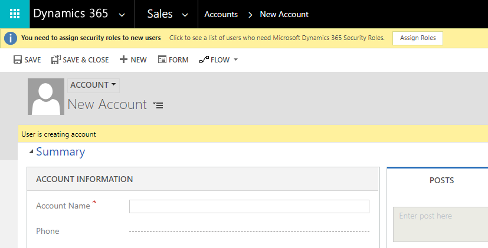This screenshot has height=248, width=488.
Task: Open the FLOW menu label
Action: click(220, 60)
